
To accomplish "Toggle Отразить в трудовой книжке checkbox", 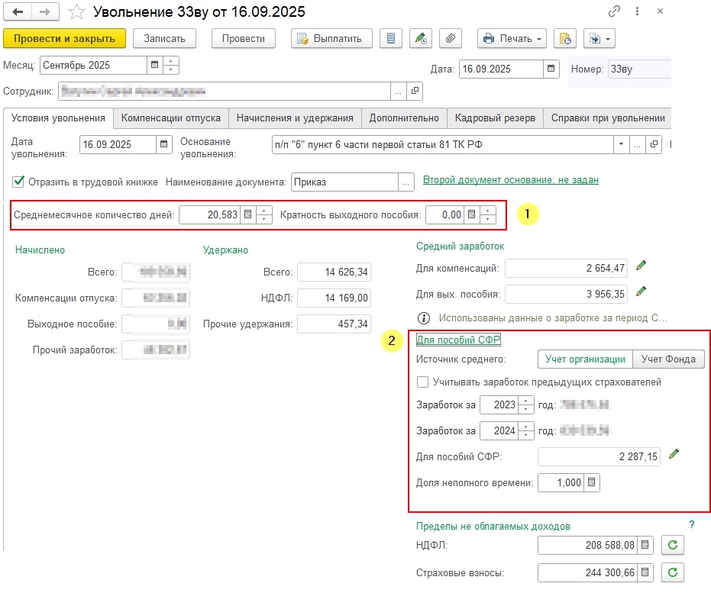I will pyautogui.click(x=18, y=182).
